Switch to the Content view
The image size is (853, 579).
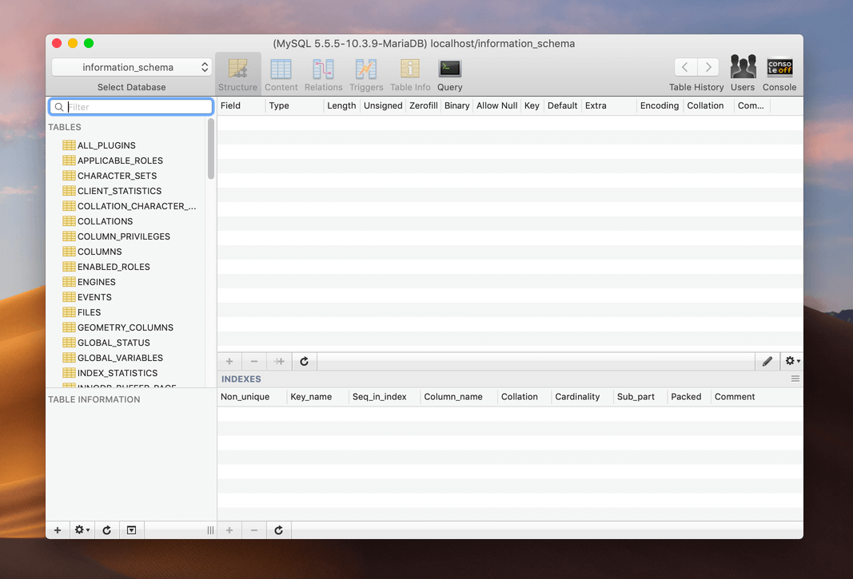(x=281, y=75)
